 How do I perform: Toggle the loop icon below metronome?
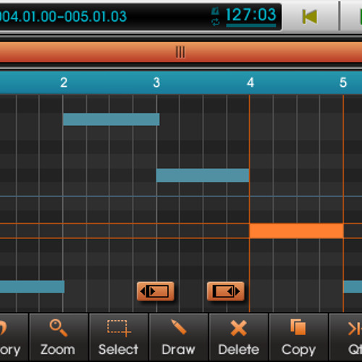(x=215, y=22)
